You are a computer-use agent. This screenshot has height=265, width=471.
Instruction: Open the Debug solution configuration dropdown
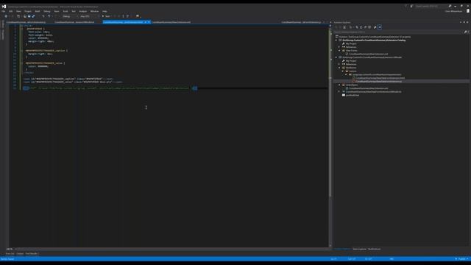coord(70,16)
